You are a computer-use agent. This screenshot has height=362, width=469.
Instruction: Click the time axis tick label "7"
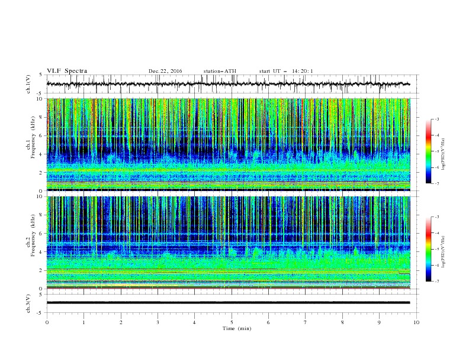pyautogui.click(x=306, y=322)
